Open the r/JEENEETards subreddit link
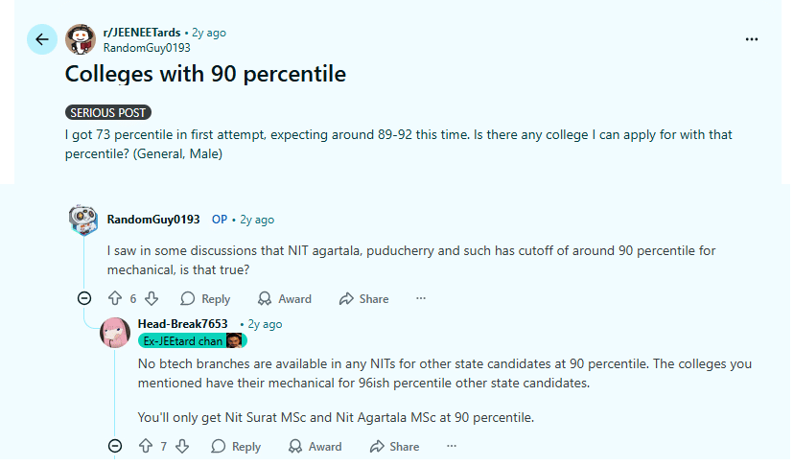Screen dimensions: 794x466 (x=141, y=33)
